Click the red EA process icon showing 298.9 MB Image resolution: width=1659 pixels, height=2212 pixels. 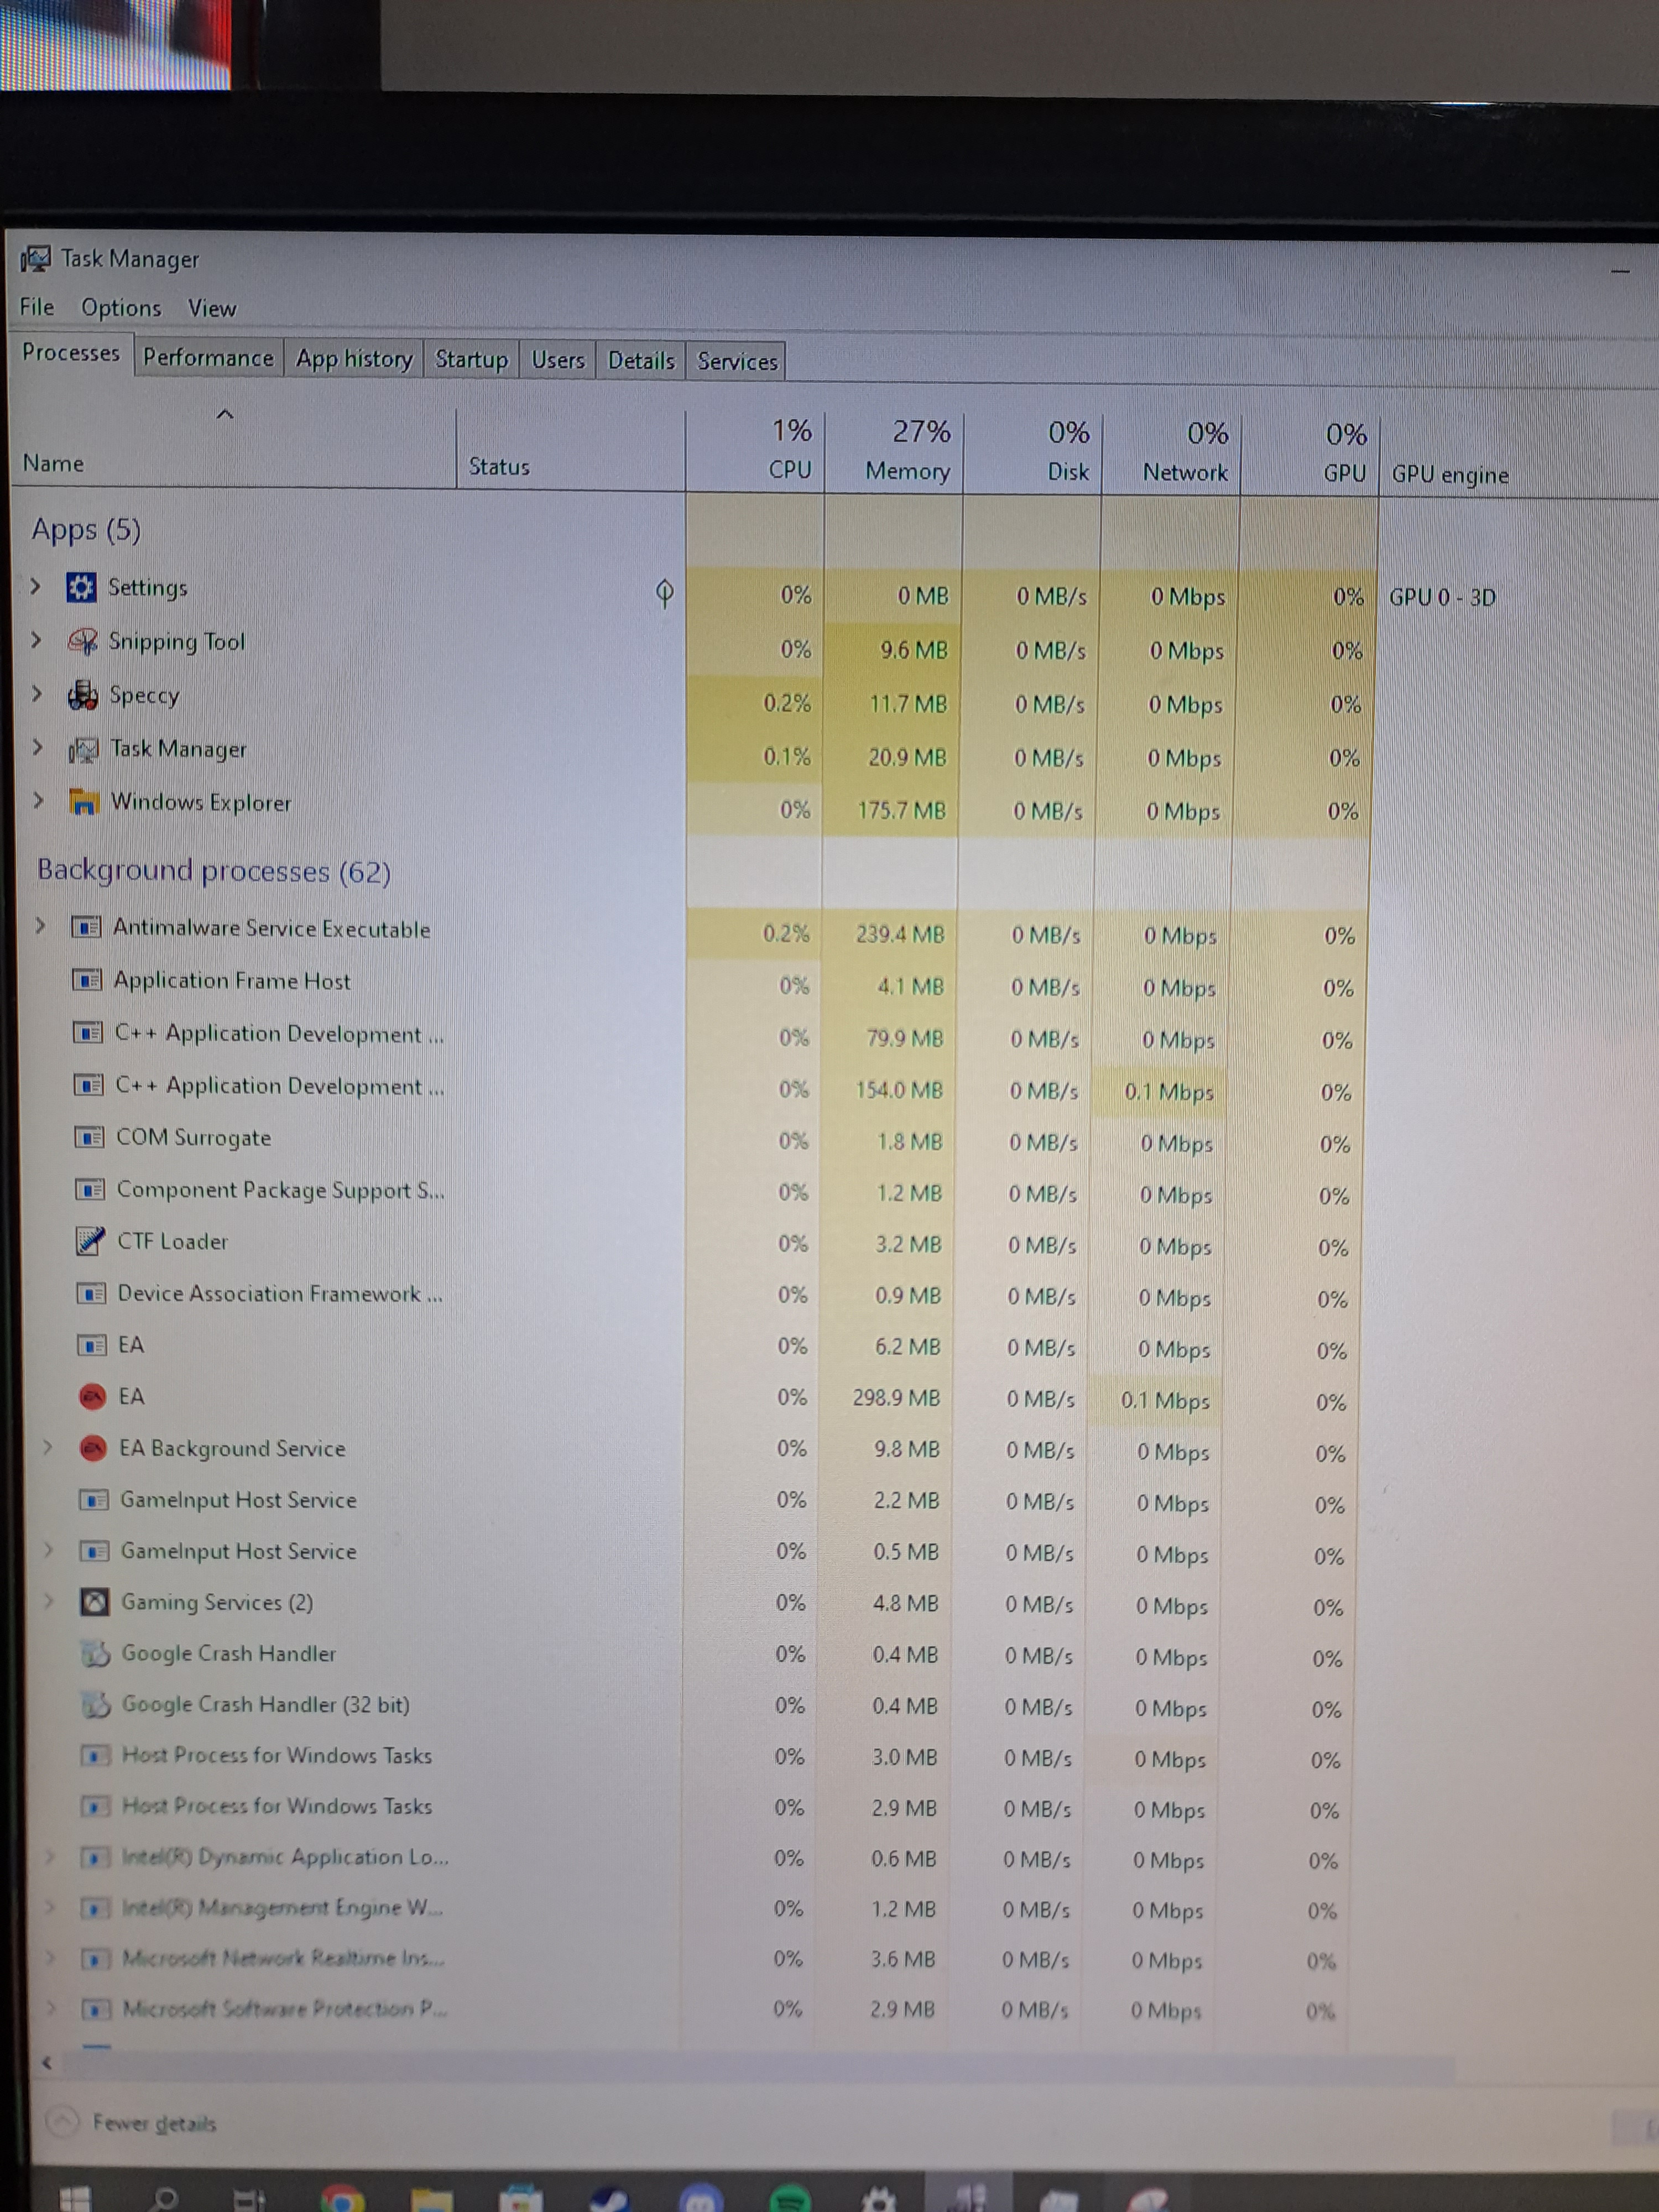click(x=93, y=1396)
